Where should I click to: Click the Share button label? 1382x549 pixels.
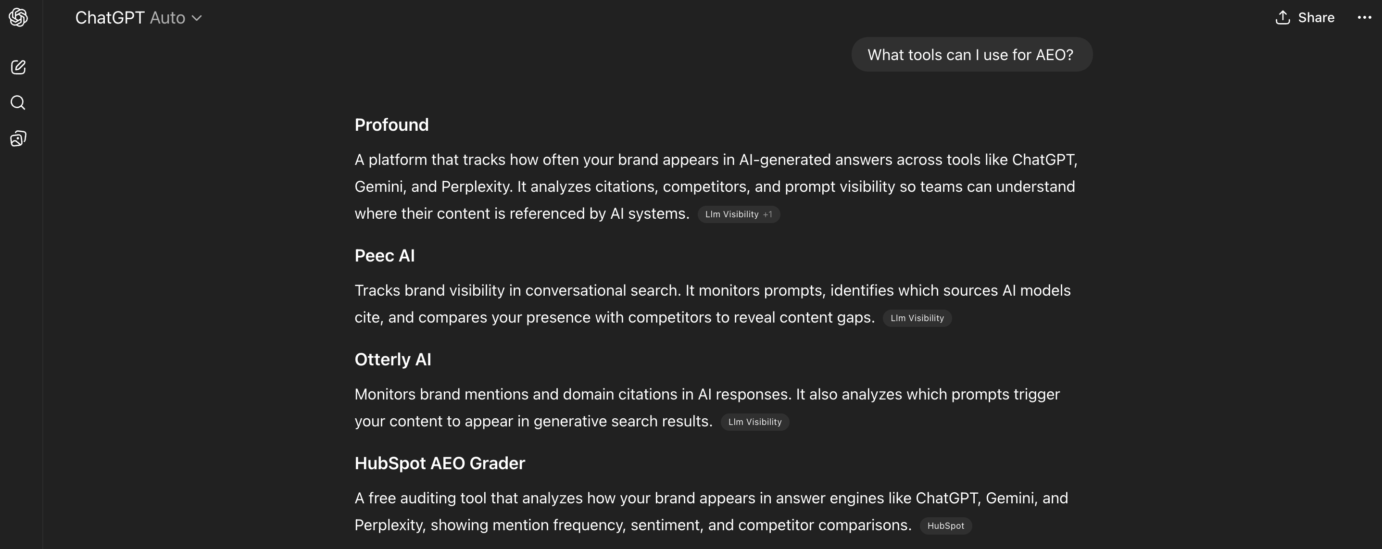tap(1316, 18)
